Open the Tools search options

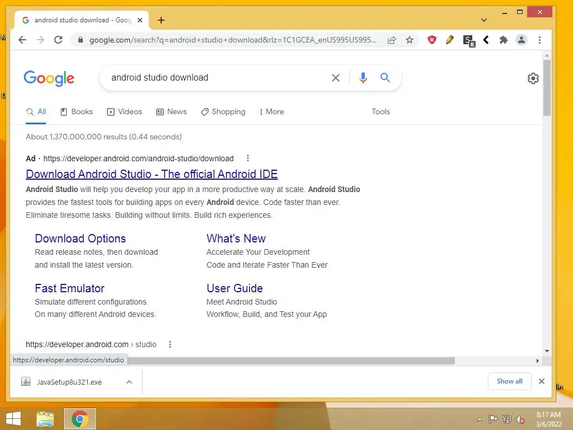381,111
